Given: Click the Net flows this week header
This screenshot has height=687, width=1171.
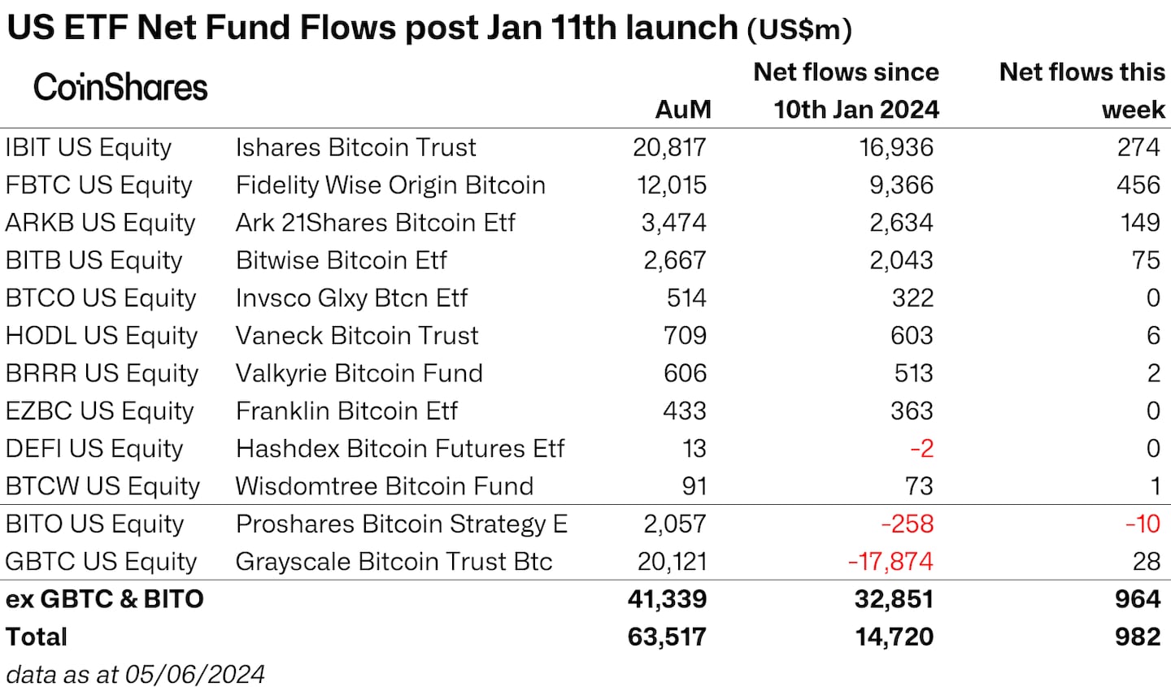Looking at the screenshot, I should (1082, 90).
